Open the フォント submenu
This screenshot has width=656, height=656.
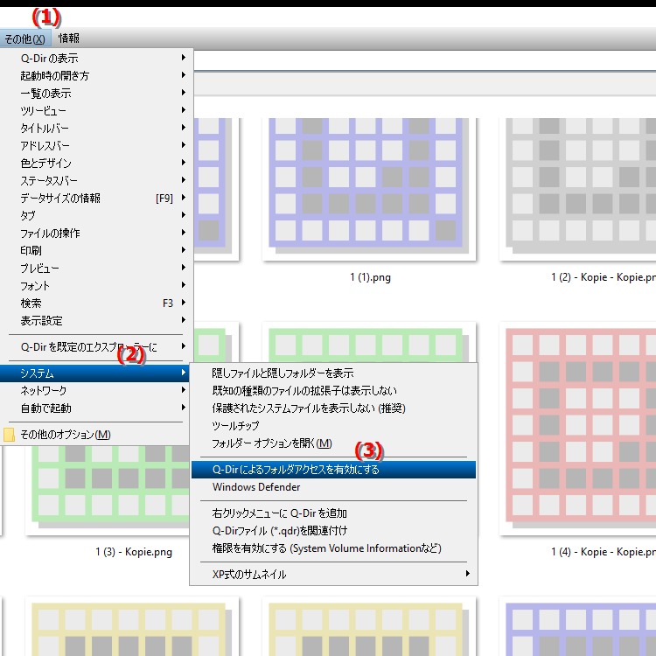pyautogui.click(x=96, y=285)
